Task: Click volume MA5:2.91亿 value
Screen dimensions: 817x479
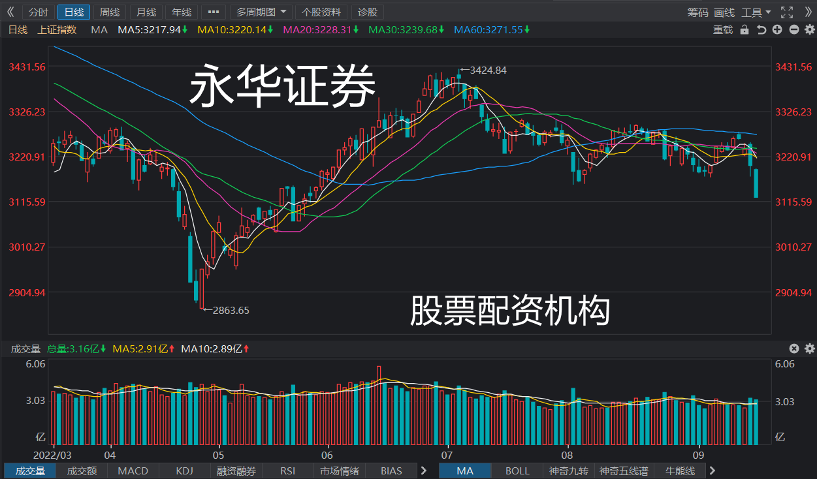Action: point(144,348)
